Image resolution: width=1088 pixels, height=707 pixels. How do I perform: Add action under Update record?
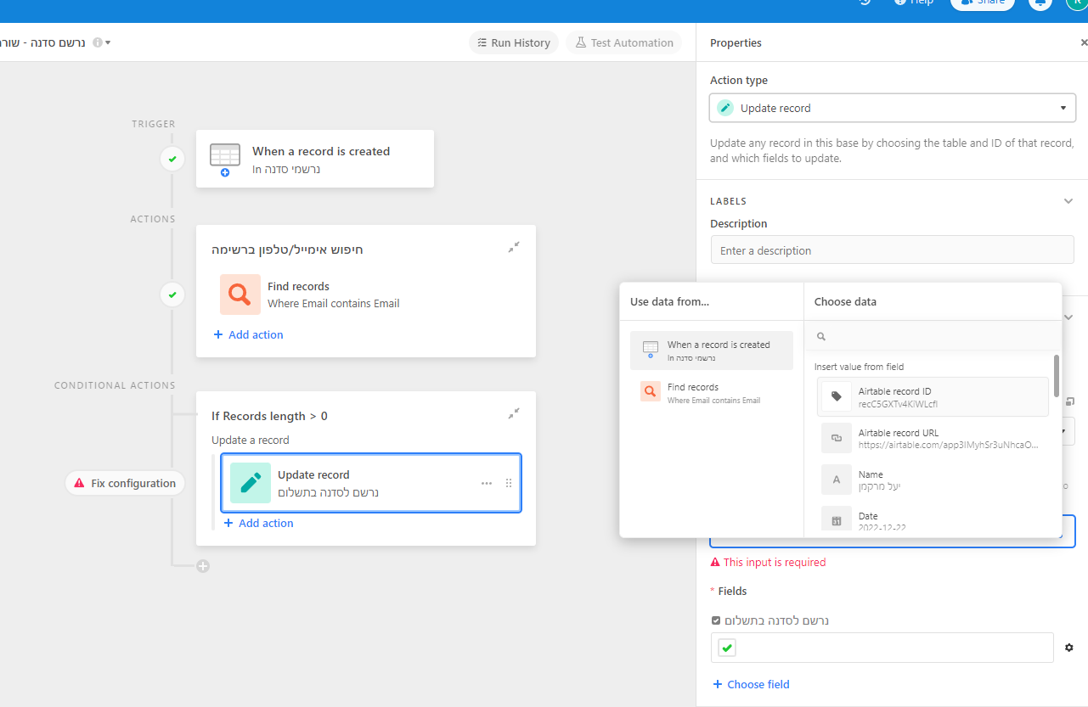[x=259, y=523]
